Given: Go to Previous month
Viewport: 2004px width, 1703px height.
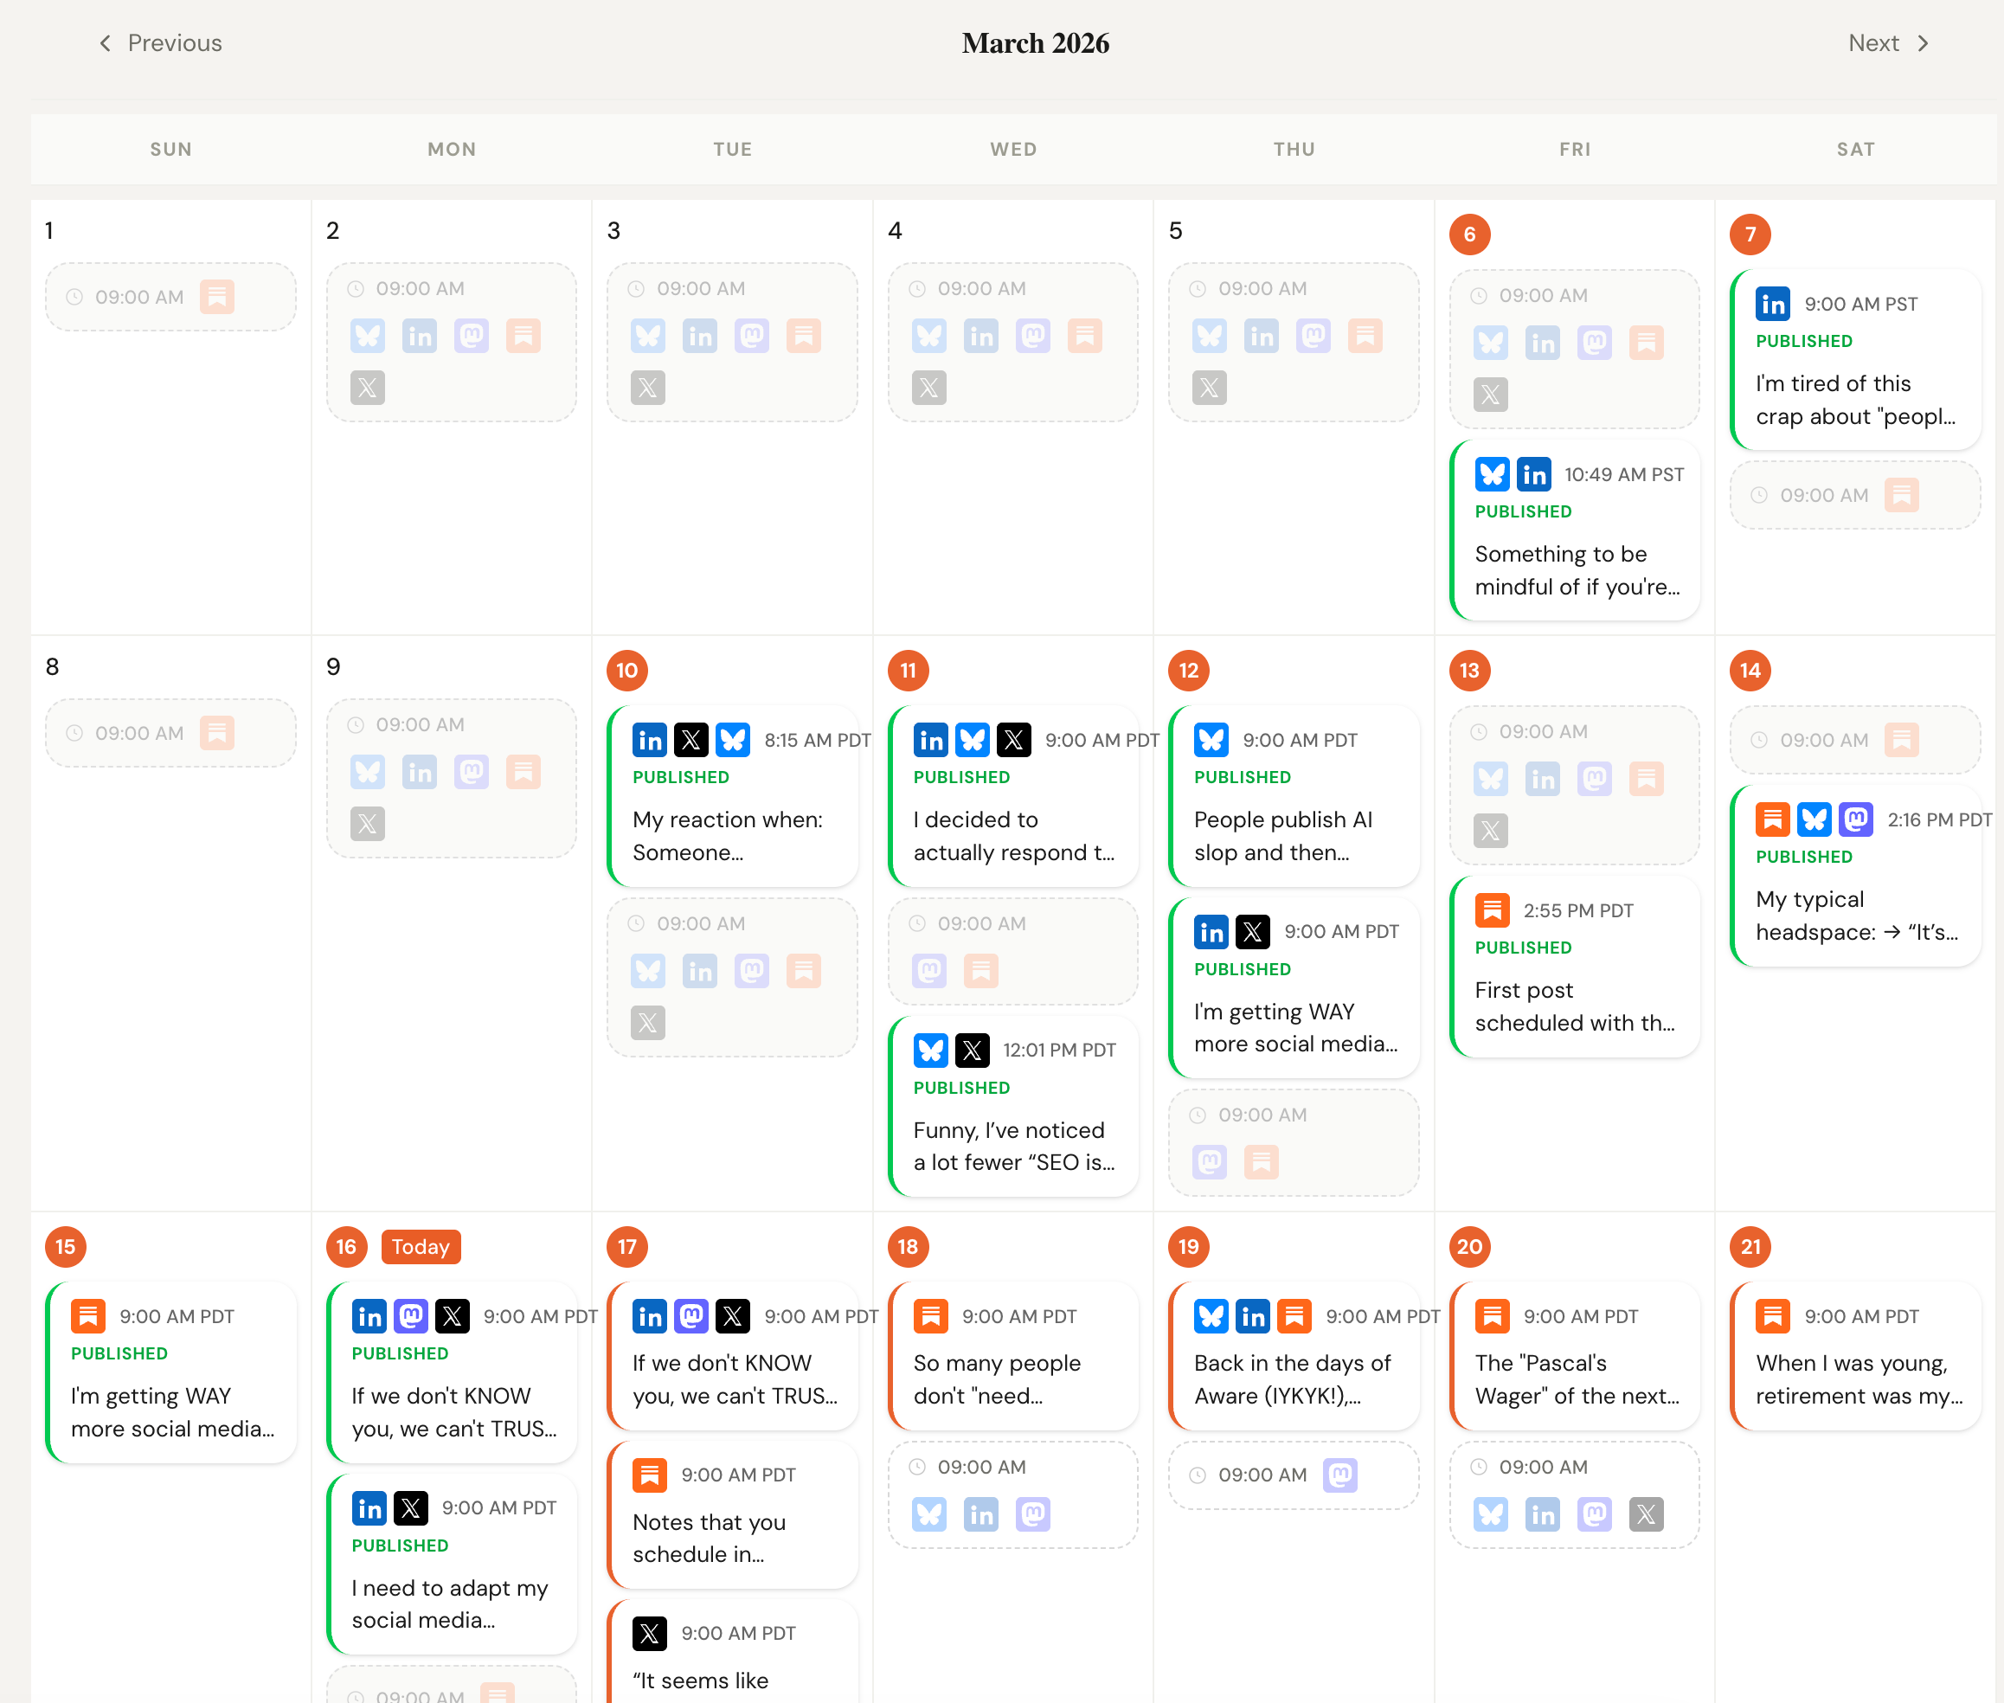Looking at the screenshot, I should coord(160,43).
